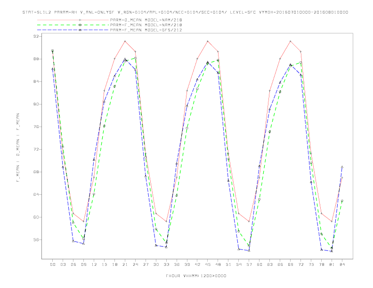373x288 pixels.
Task: Click x-axis forecast hour label 42
Action: (x=197, y=264)
